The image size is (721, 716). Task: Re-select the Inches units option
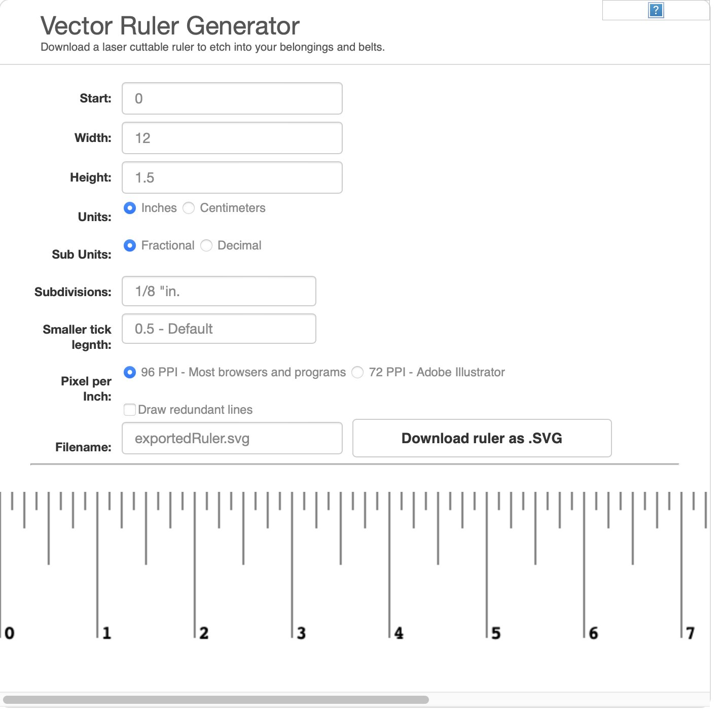[x=130, y=208]
